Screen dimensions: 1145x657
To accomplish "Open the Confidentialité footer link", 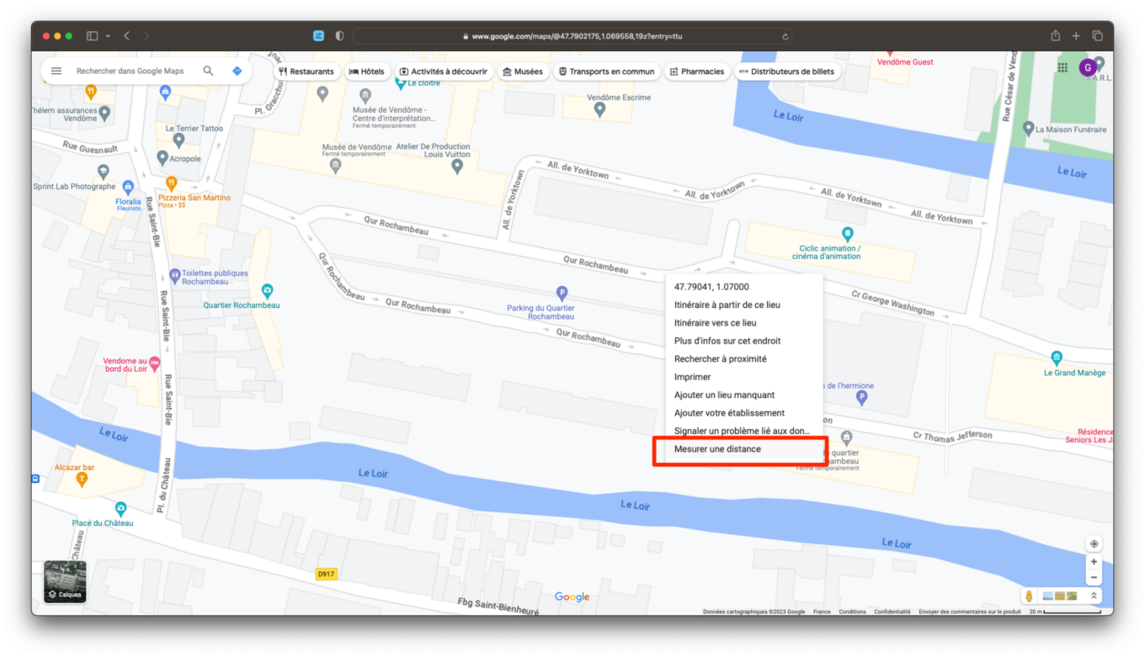I will coord(892,612).
